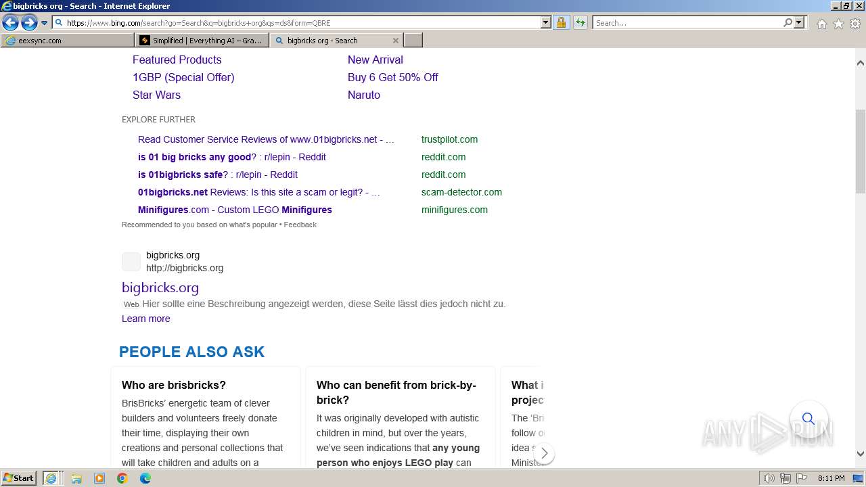This screenshot has height=487, width=866.
Task: Click the network tray icon
Action: [785, 478]
